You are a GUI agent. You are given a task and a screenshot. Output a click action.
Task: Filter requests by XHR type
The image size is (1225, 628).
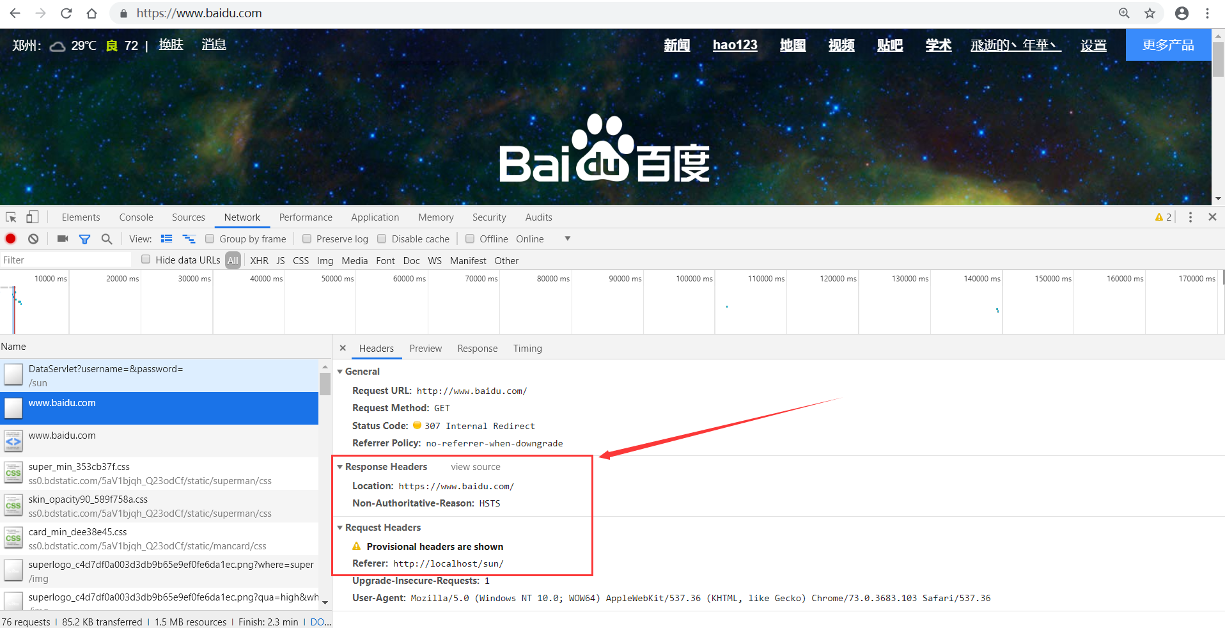coord(259,261)
